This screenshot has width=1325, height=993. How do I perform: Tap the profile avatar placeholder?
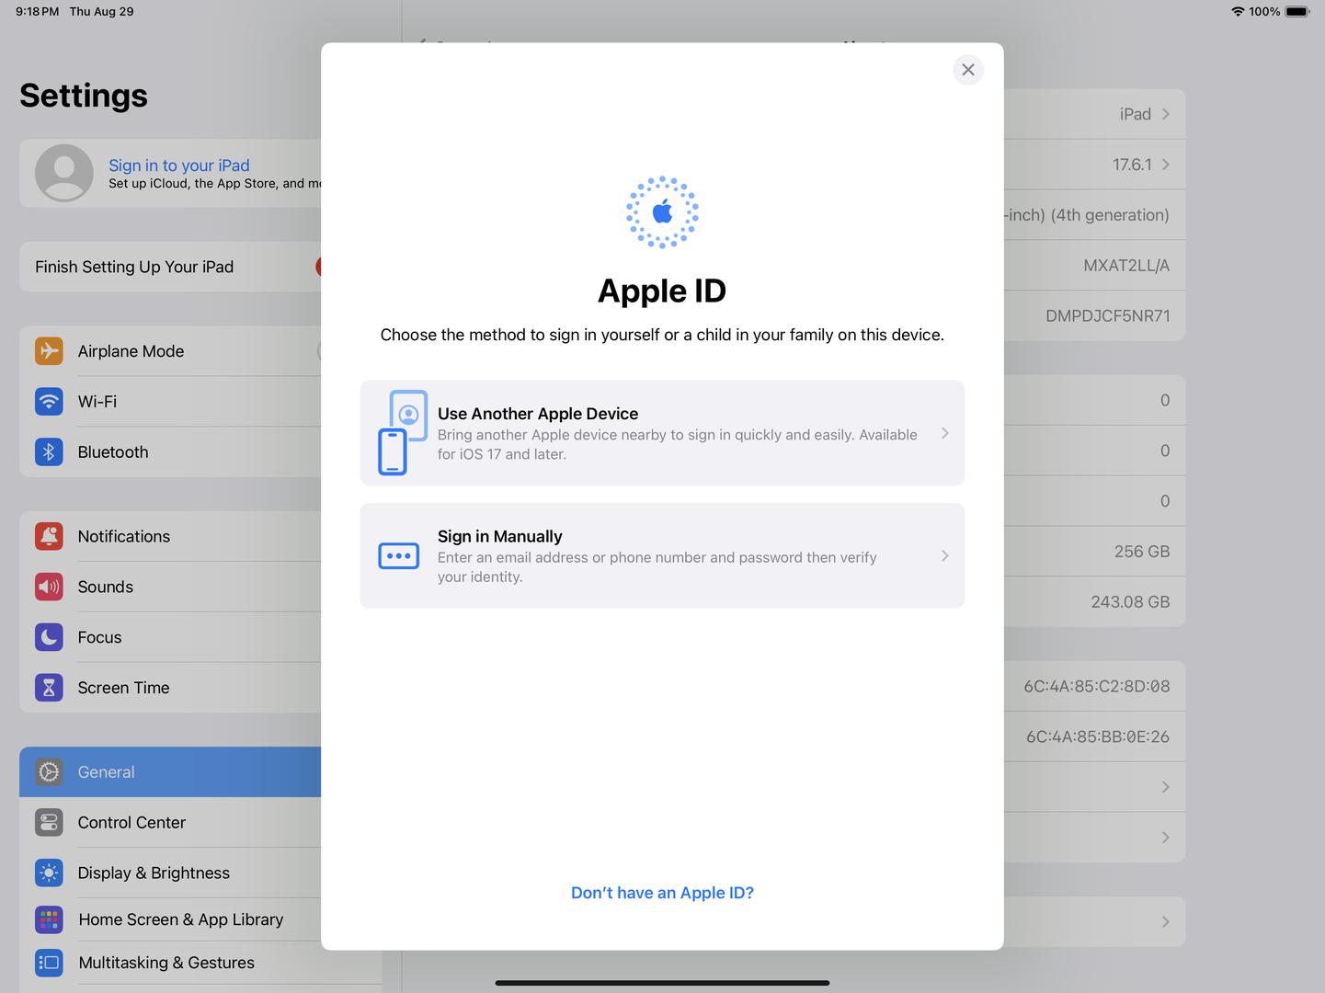click(x=64, y=173)
